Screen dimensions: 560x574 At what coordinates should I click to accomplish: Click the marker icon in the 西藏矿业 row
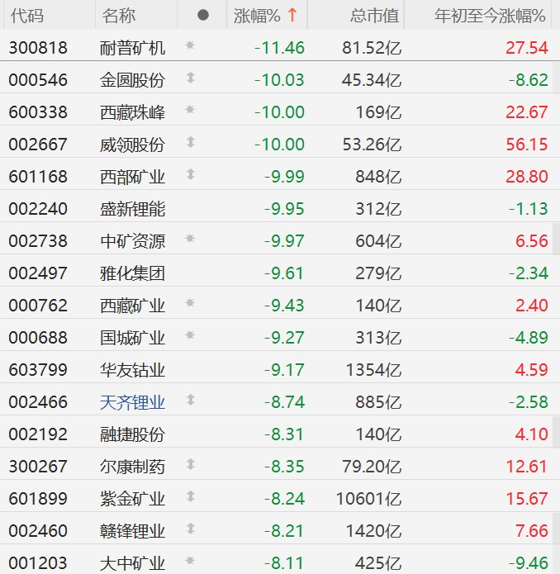(x=190, y=303)
